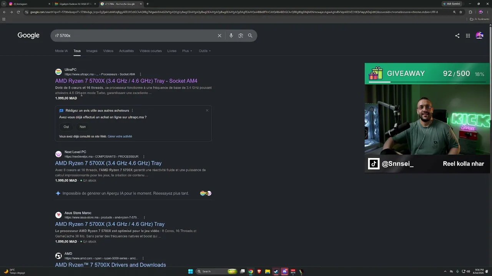Switch to the Actualités tab

pos(126,51)
